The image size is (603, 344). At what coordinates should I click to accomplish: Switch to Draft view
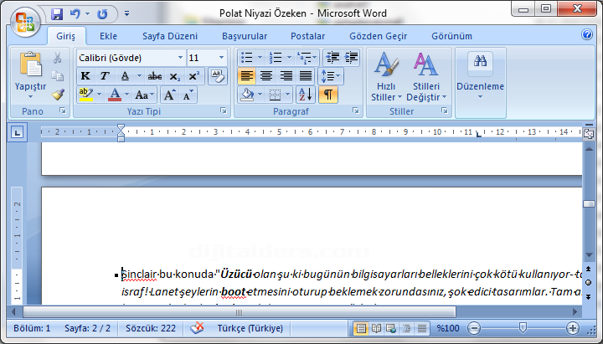422,328
